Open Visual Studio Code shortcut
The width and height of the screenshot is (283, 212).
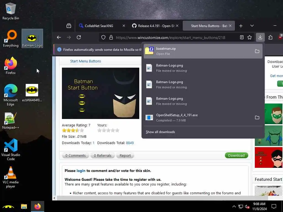click(x=11, y=149)
